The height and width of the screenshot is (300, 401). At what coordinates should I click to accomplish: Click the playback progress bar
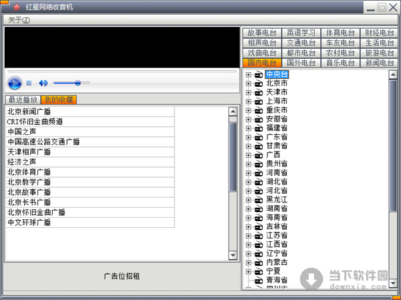tap(122, 71)
